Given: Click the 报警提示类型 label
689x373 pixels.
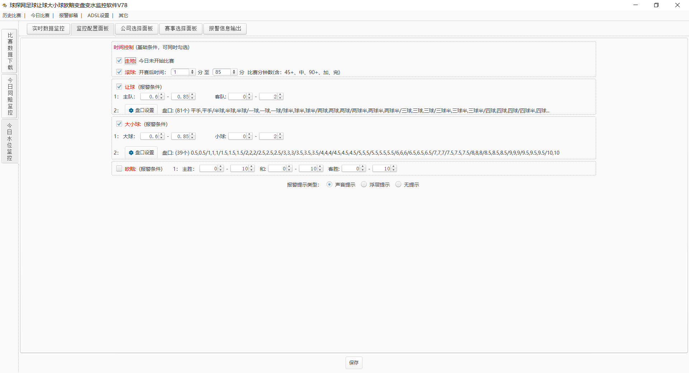Looking at the screenshot, I should click(303, 185).
